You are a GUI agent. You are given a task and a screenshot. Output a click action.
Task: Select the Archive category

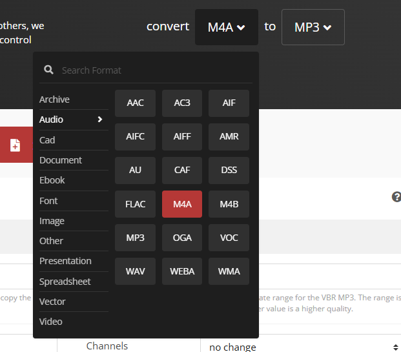(54, 99)
